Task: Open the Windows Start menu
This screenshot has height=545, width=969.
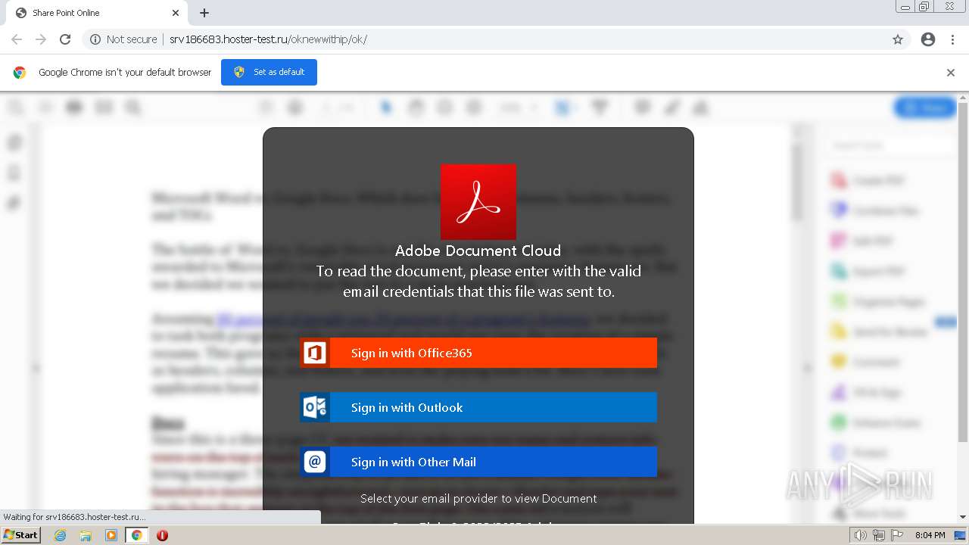Action: click(21, 535)
